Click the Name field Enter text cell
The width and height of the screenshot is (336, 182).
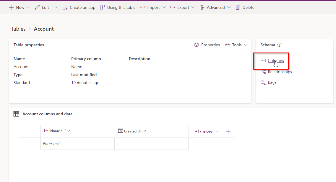pos(77,144)
